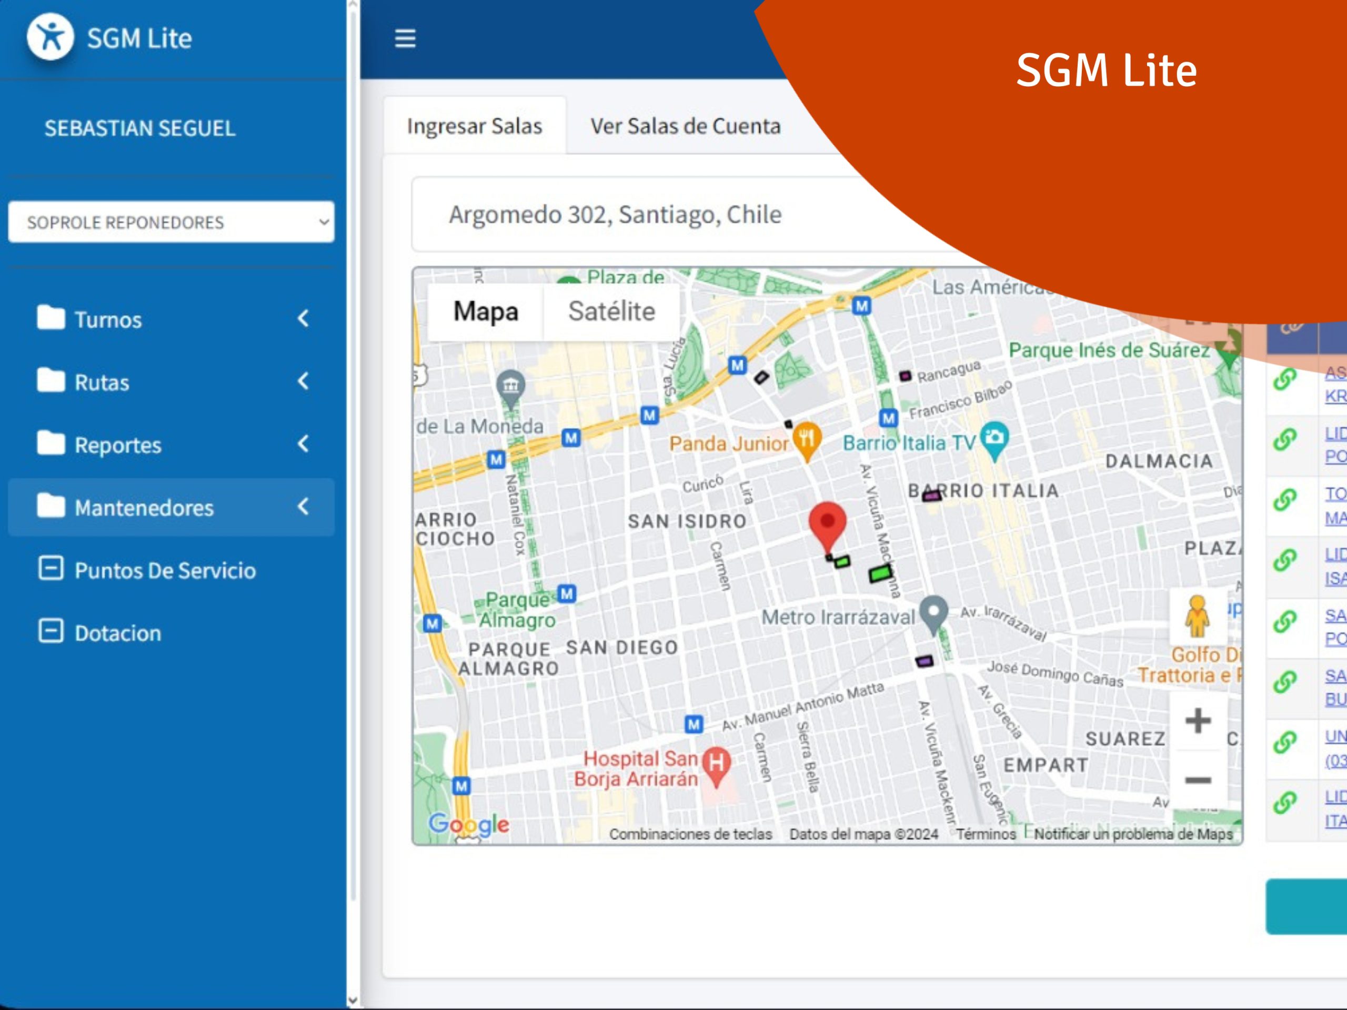This screenshot has height=1010, width=1347.
Task: Click the Google logo on the map
Action: 469,824
